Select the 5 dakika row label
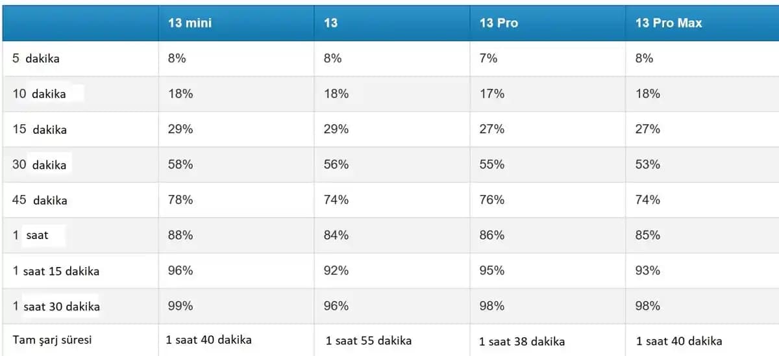This screenshot has width=779, height=356. point(36,58)
